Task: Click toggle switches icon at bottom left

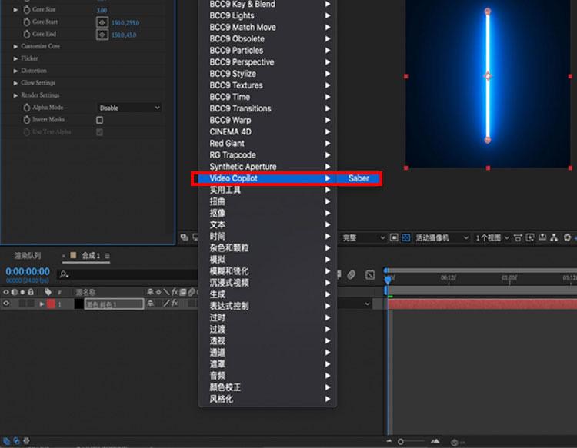Action: tap(6, 440)
